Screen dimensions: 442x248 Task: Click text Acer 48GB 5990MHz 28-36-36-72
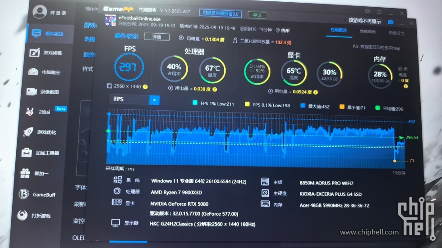pos(334,205)
